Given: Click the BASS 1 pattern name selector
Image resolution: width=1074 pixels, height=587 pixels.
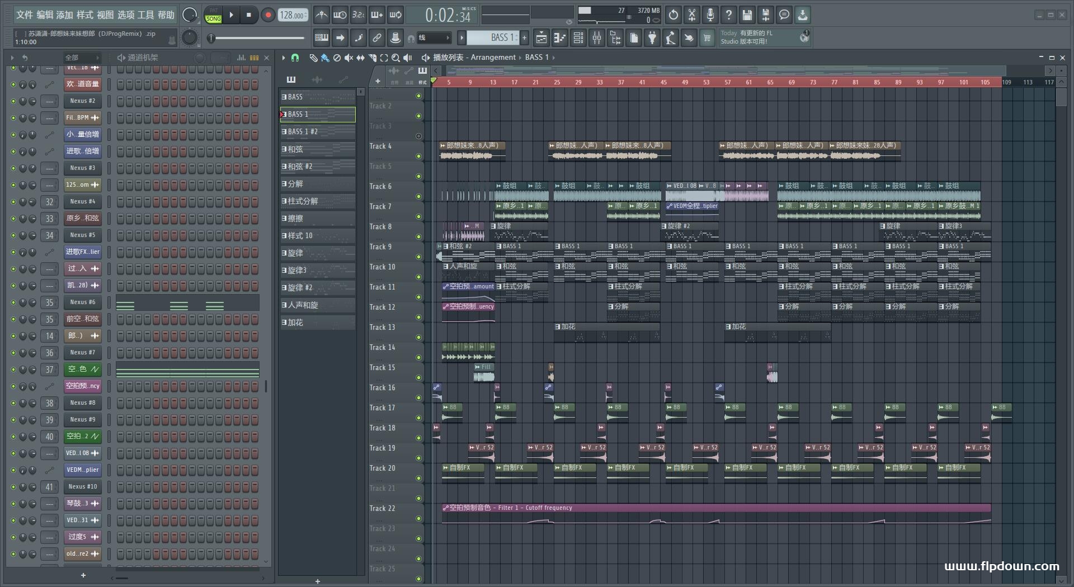Looking at the screenshot, I should pos(493,38).
